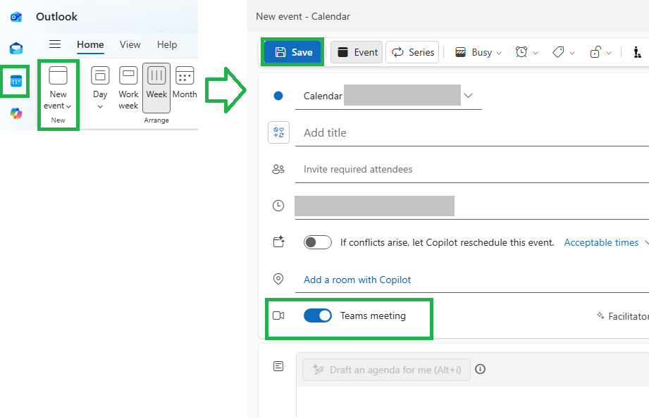Click the Copilot auto-reschedule calendar icon
This screenshot has width=649, height=419.
278,242
